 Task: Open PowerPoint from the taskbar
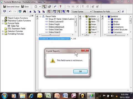[57, 96]
